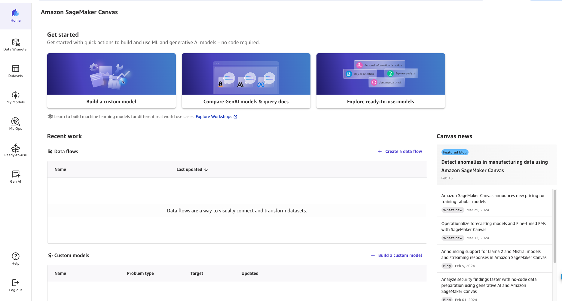
Task: Click the What's new tag dated Mar 12, 2024
Action: click(453, 238)
